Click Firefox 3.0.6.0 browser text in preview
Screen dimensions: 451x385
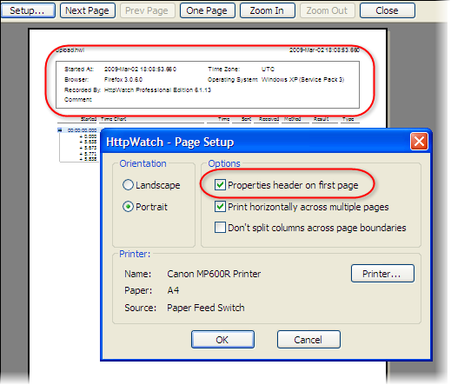click(x=123, y=79)
